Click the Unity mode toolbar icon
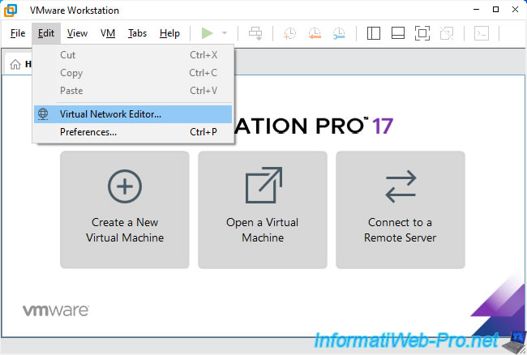The width and height of the screenshot is (527, 355). pos(447,33)
